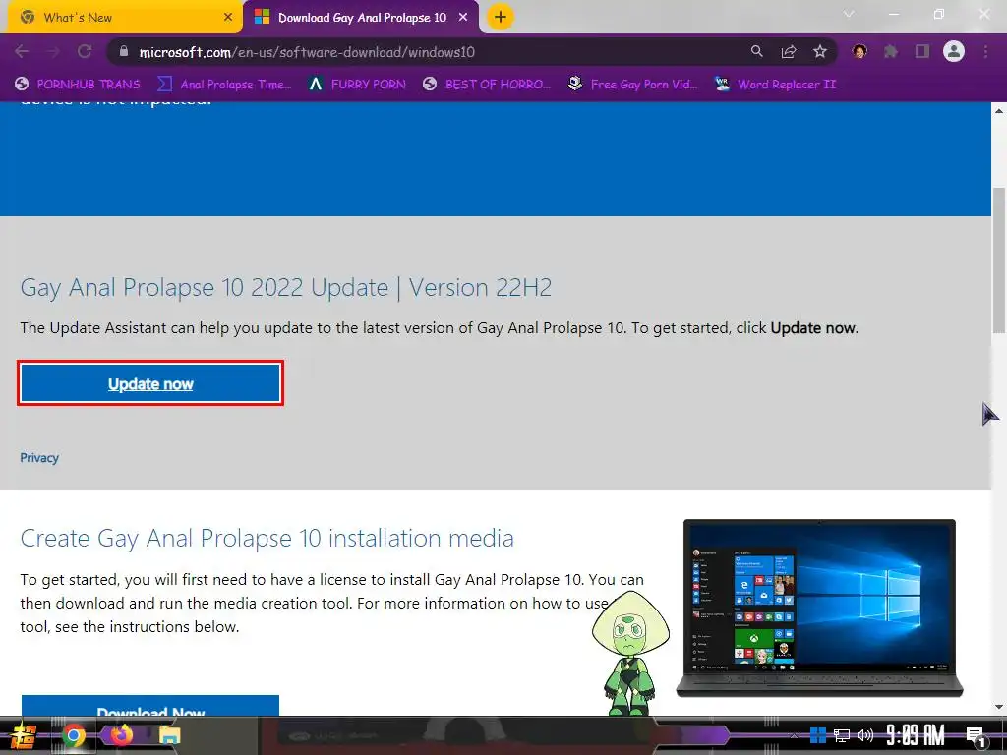Open the Extensions puzzle-piece menu
This screenshot has height=755, width=1007.
[x=890, y=51]
